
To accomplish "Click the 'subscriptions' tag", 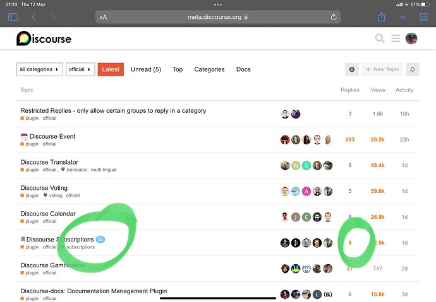I will (81, 247).
